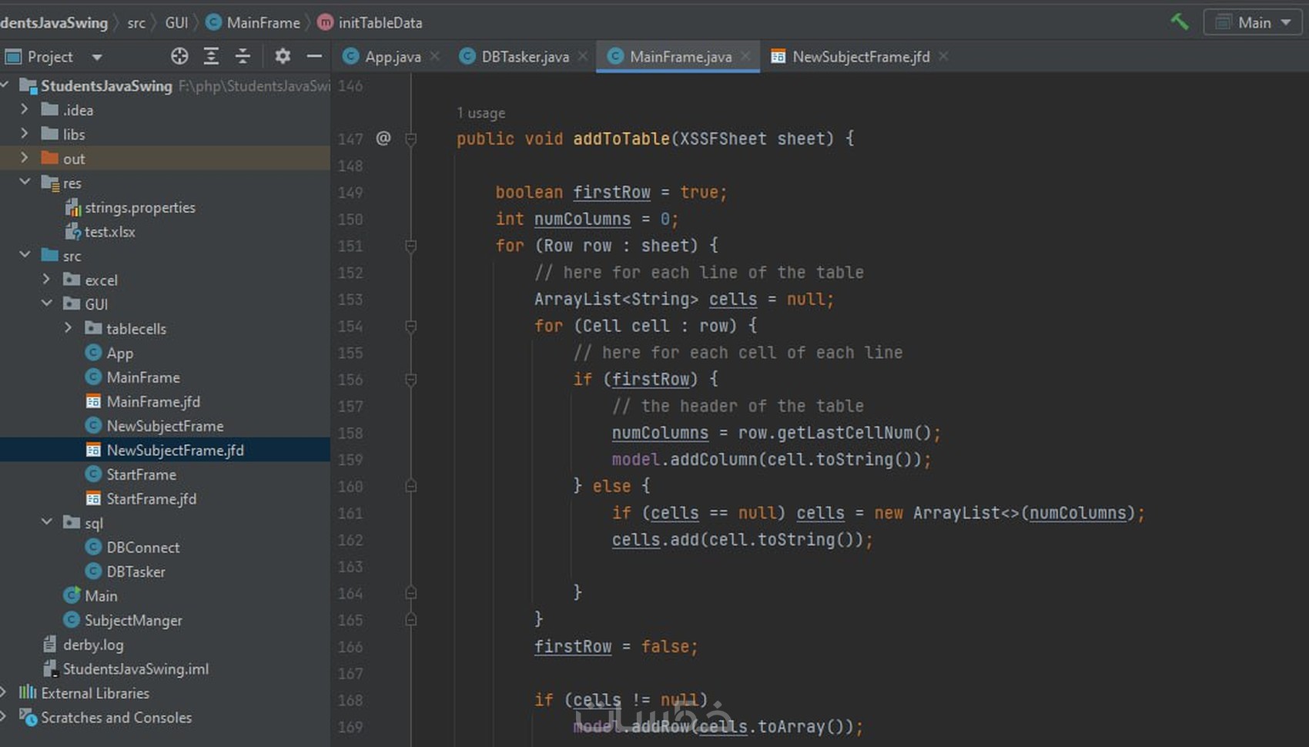
Task: Open the Project panel options gear icon
Action: click(x=283, y=55)
